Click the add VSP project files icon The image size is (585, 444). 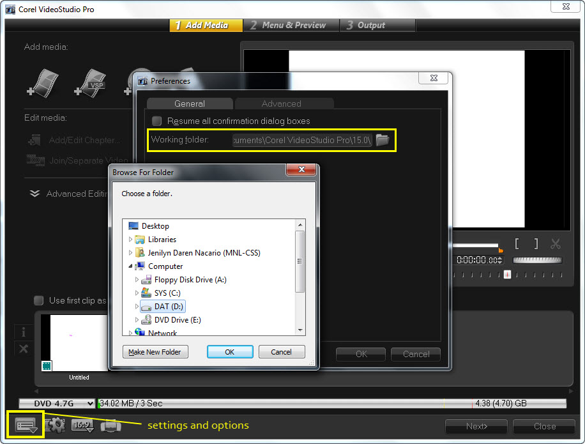click(x=90, y=83)
